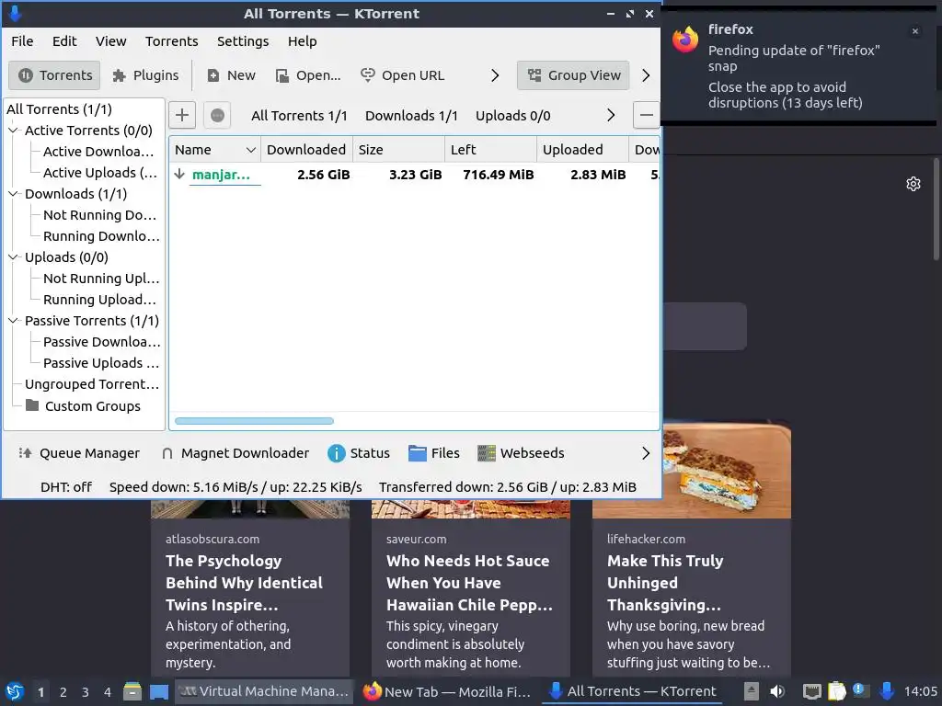This screenshot has width=942, height=706.
Task: Select All Torrents (1/1) in group tree
Action: (x=59, y=109)
